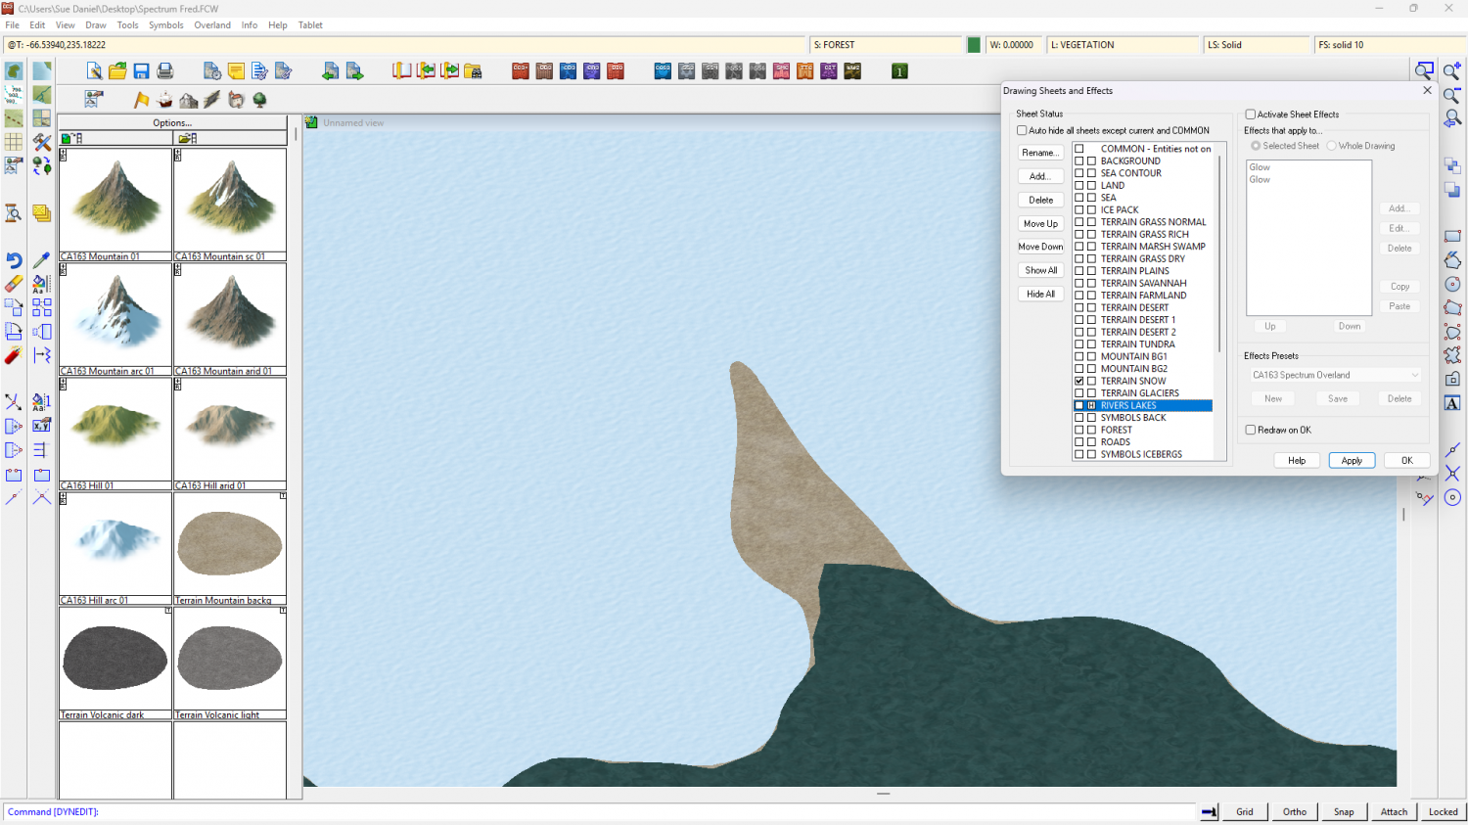Toggle the Redraw on OK checkbox

click(1251, 430)
